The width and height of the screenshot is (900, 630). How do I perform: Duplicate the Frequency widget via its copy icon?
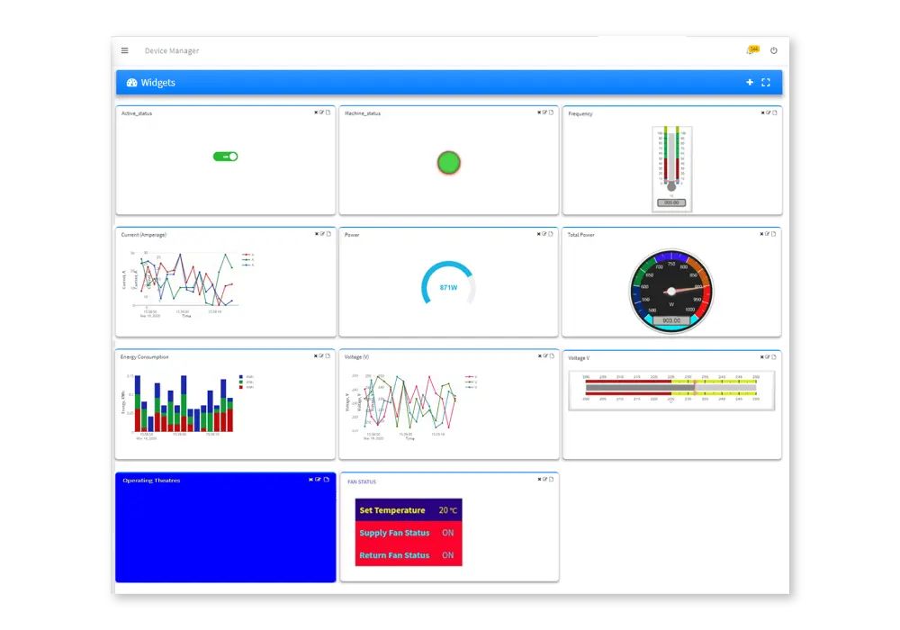pyautogui.click(x=773, y=112)
